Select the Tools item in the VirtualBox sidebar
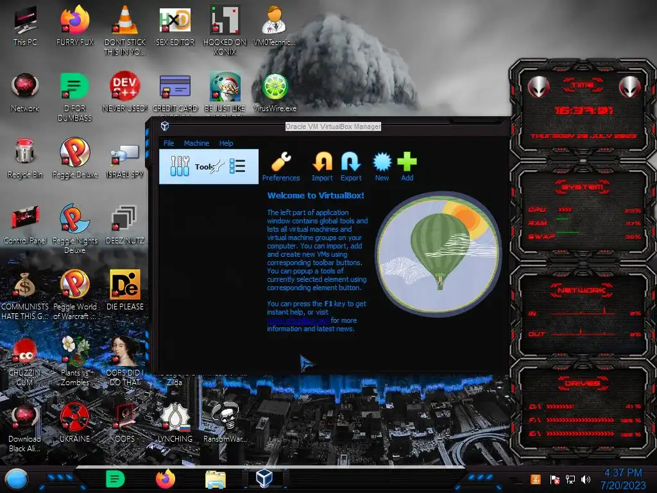Screen dimensions: 657x493 click(209, 166)
